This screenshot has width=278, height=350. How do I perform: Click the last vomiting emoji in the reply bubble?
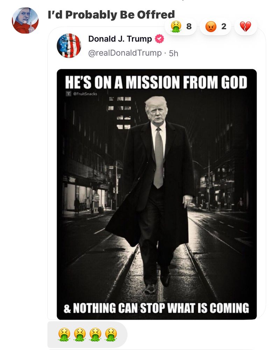click(x=111, y=335)
